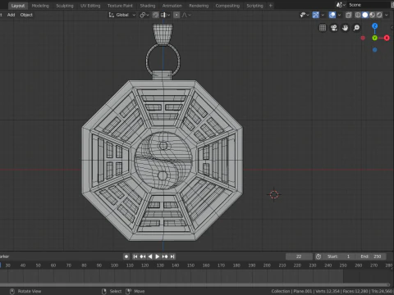Toggle use preview range clock icon
Viewport: 394px width, 295px height.
[318, 256]
